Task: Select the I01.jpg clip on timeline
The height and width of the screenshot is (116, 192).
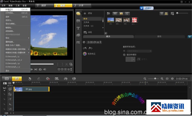Action: (x=31, y=89)
